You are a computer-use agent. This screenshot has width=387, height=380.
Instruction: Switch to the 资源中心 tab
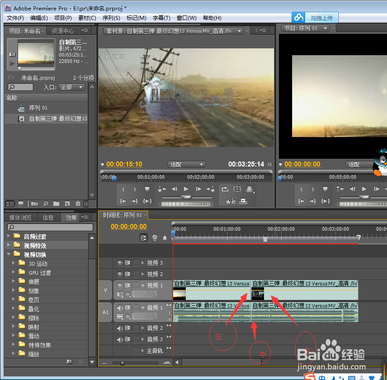[x=62, y=31]
